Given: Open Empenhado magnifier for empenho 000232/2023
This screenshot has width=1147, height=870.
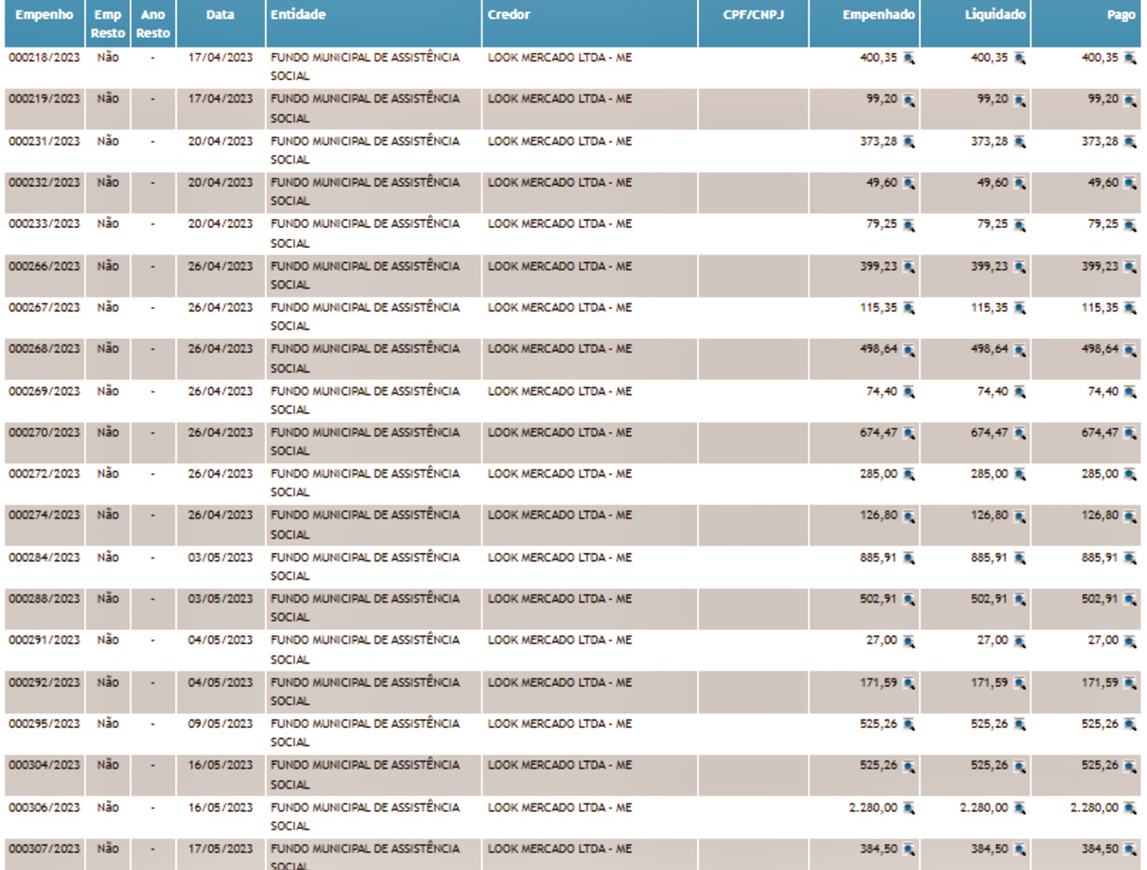Looking at the screenshot, I should tap(909, 183).
